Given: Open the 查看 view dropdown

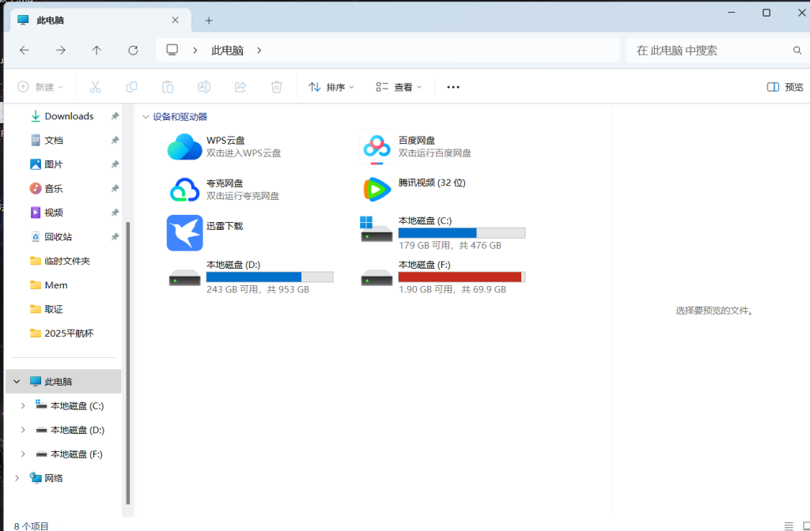Looking at the screenshot, I should click(x=399, y=87).
